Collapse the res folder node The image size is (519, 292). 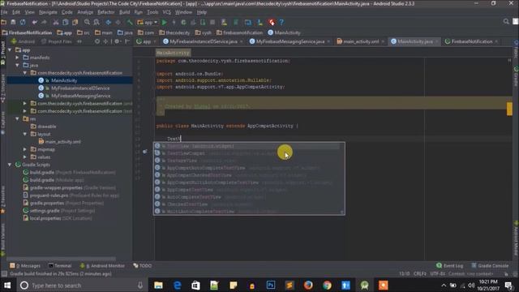pos(17,118)
